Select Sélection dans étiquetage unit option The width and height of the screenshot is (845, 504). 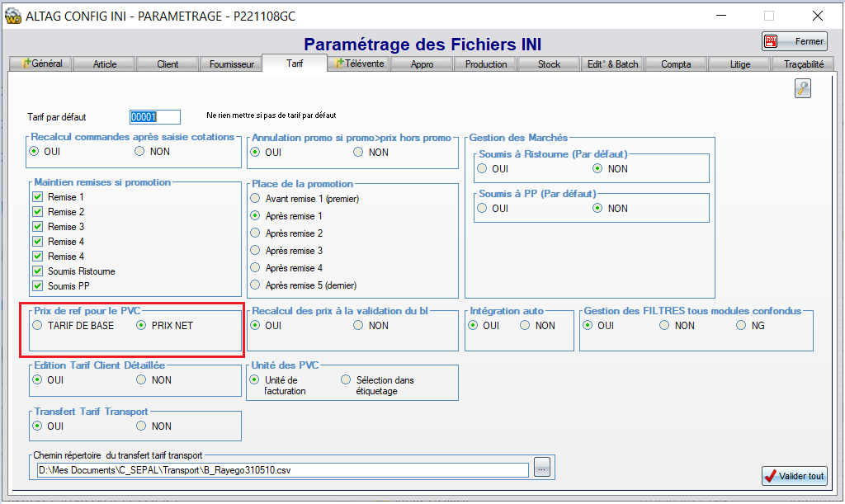coord(346,380)
